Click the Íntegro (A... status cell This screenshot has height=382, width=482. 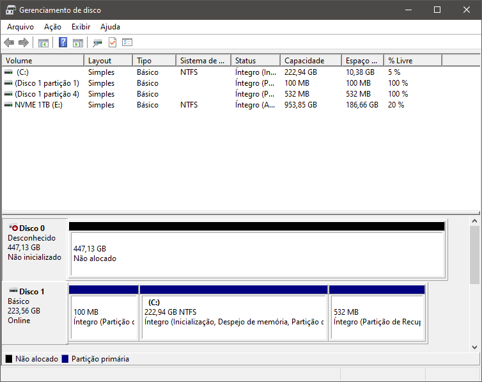[255, 105]
